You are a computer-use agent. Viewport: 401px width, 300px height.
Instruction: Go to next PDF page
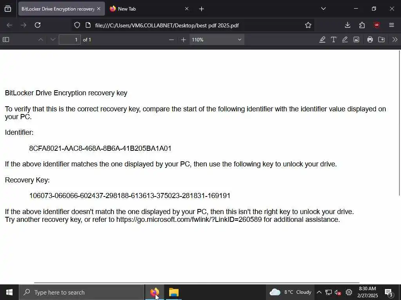pos(53,39)
